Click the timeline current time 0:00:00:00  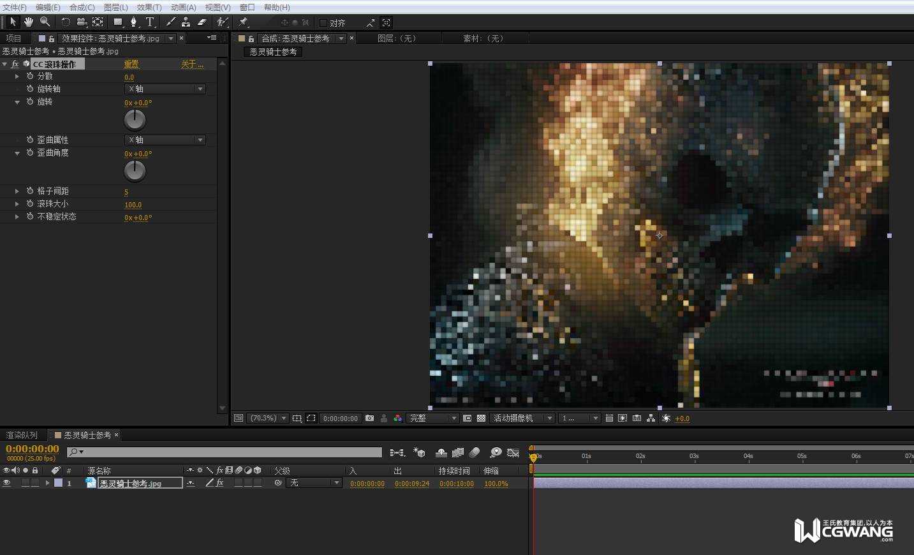pyautogui.click(x=33, y=449)
